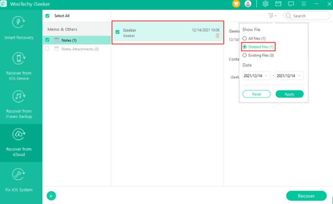Screen dimensions: 333x204
Task: Click the back arrow button
Action: pos(51,195)
